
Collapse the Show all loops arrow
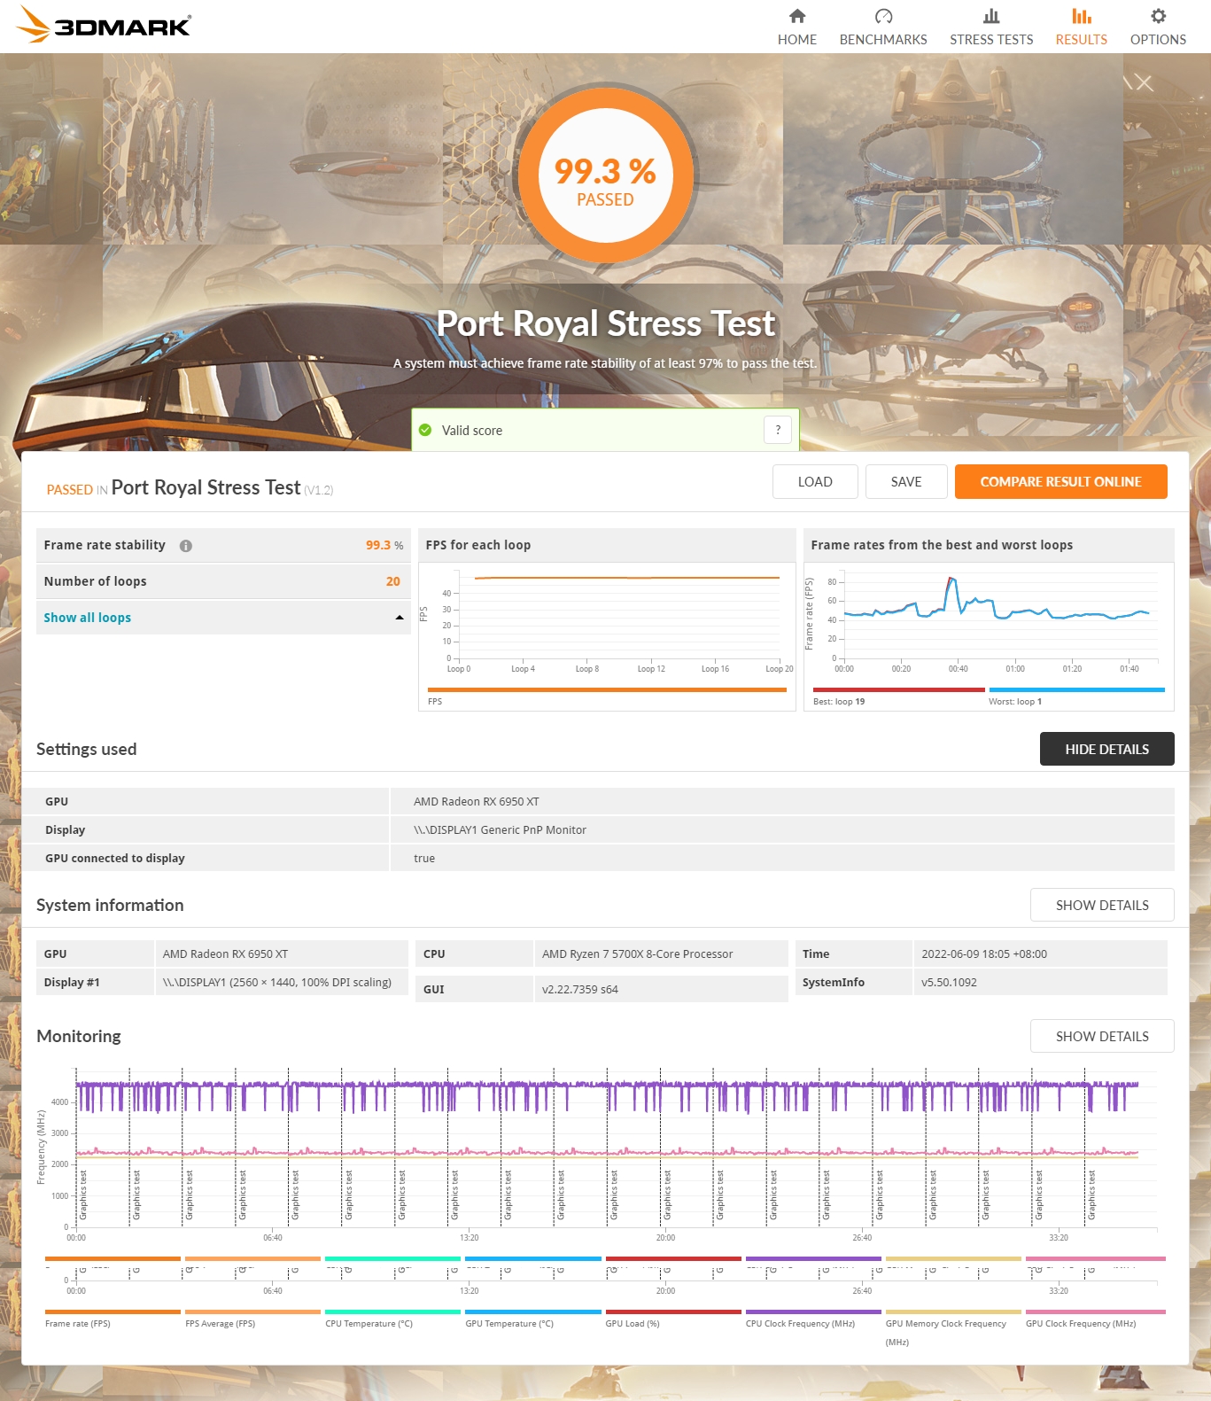click(x=400, y=618)
